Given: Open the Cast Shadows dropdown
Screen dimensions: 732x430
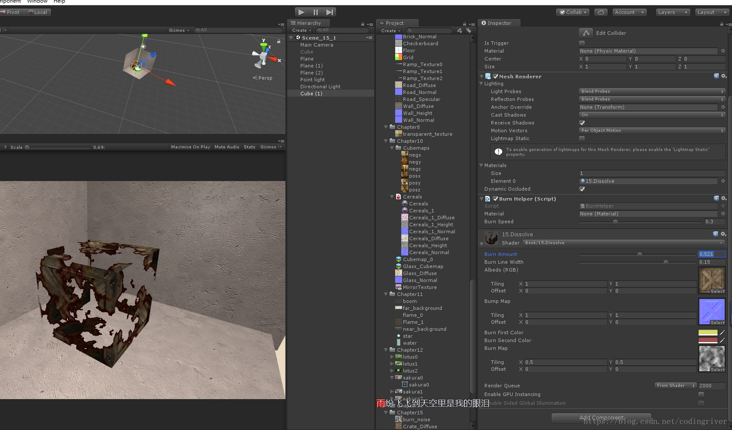Looking at the screenshot, I should coord(652,115).
